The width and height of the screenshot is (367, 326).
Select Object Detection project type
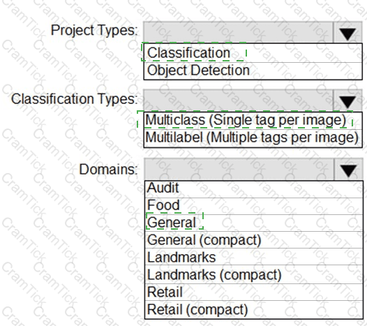[x=253, y=71]
